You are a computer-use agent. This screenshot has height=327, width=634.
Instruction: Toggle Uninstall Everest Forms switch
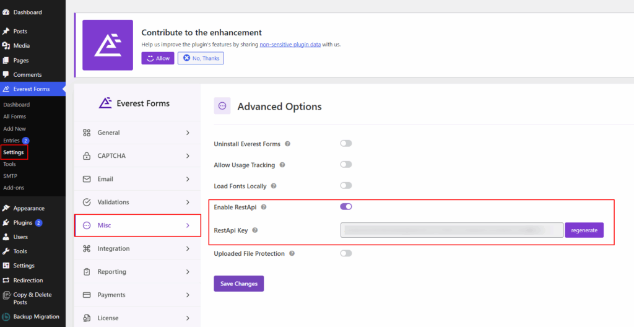[345, 144]
